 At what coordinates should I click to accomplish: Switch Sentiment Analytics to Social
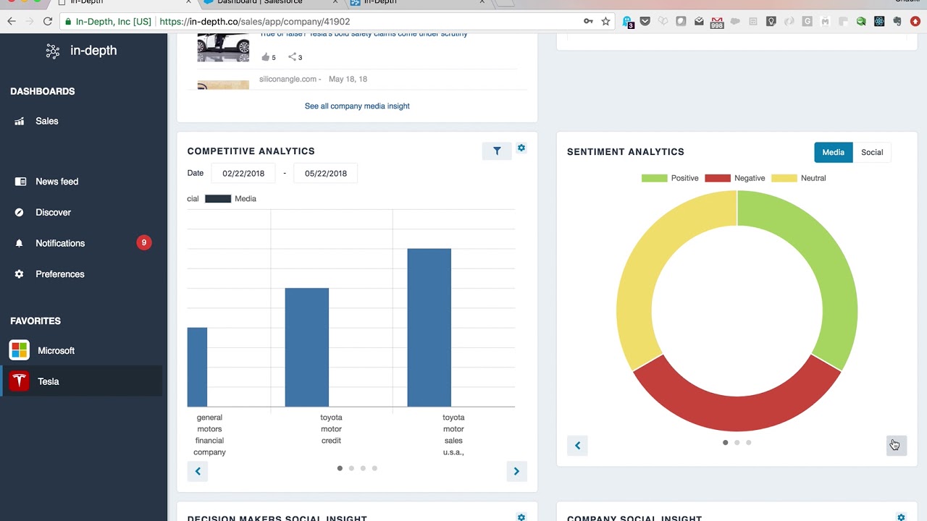(x=872, y=152)
